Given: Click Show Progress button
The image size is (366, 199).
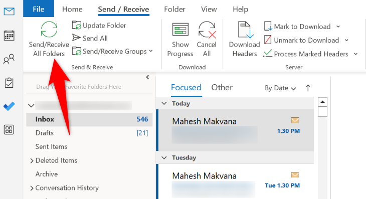Looking at the screenshot, I should 180,40.
